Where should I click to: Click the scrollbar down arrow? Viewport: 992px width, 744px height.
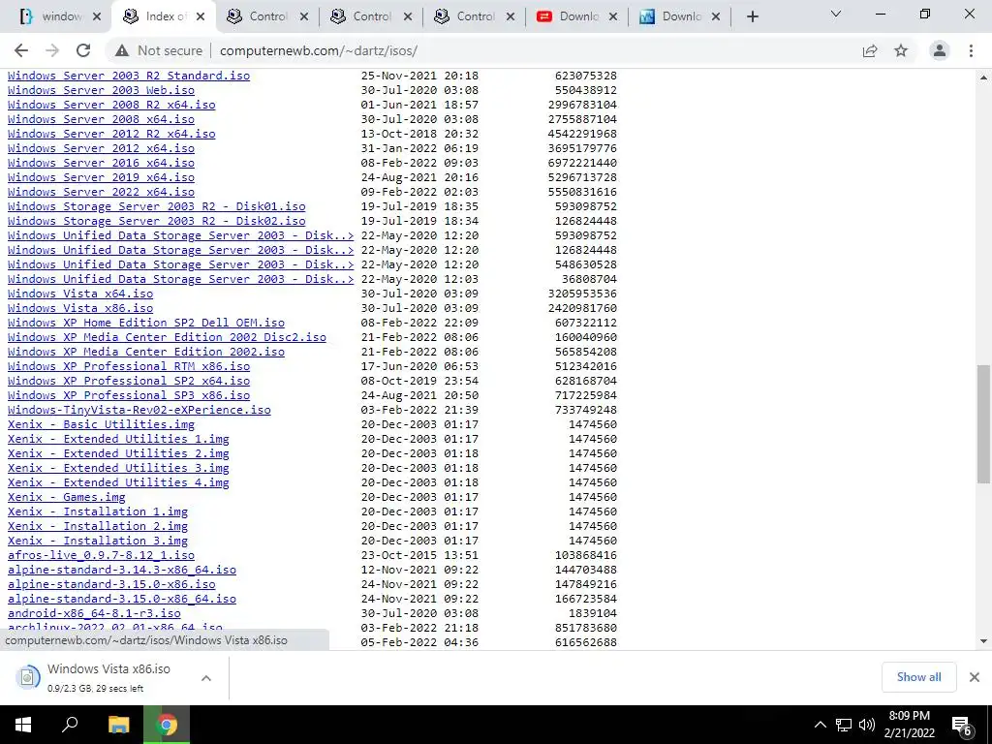coord(984,641)
